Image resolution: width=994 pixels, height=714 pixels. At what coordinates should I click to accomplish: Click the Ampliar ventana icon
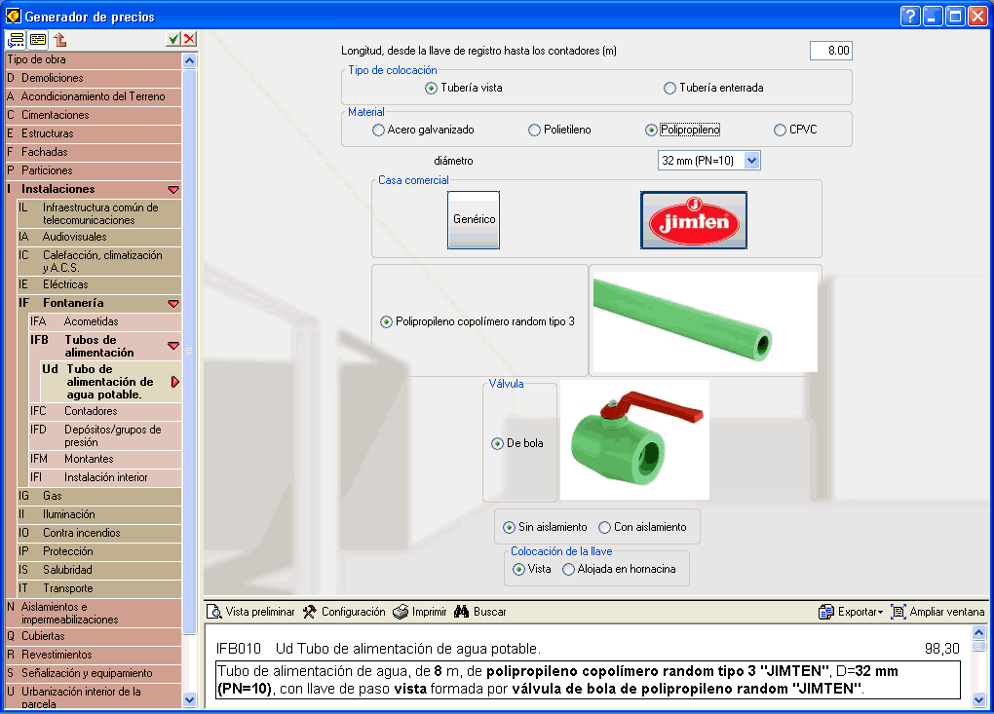click(898, 612)
